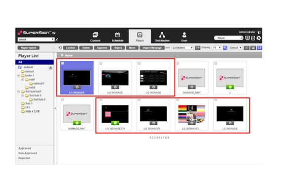Open the Content section icon
This screenshot has width=282, height=188.
tap(95, 35)
